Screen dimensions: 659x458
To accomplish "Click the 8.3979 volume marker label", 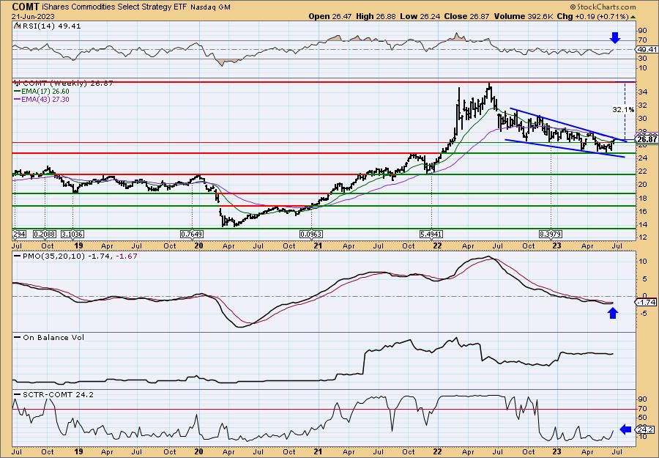I will tap(551, 234).
